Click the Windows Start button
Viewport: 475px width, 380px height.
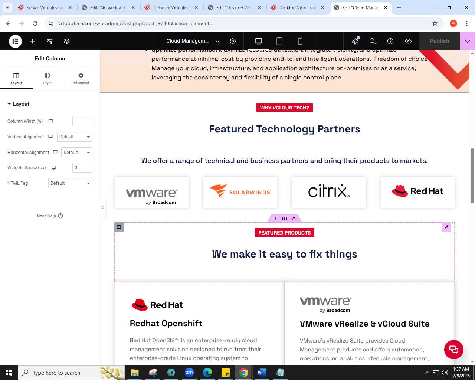9,373
